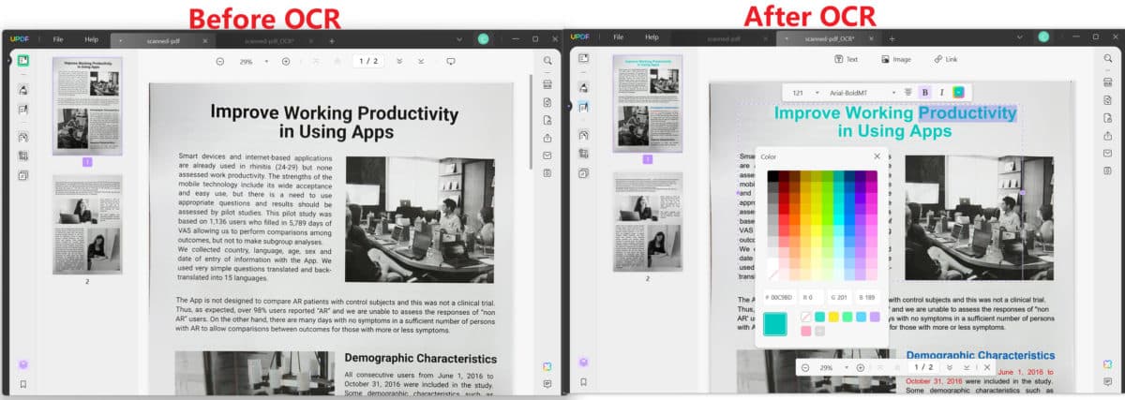Viewport: 1125px width, 400px height.
Task: Toggle Bold formatting button
Action: coord(924,93)
